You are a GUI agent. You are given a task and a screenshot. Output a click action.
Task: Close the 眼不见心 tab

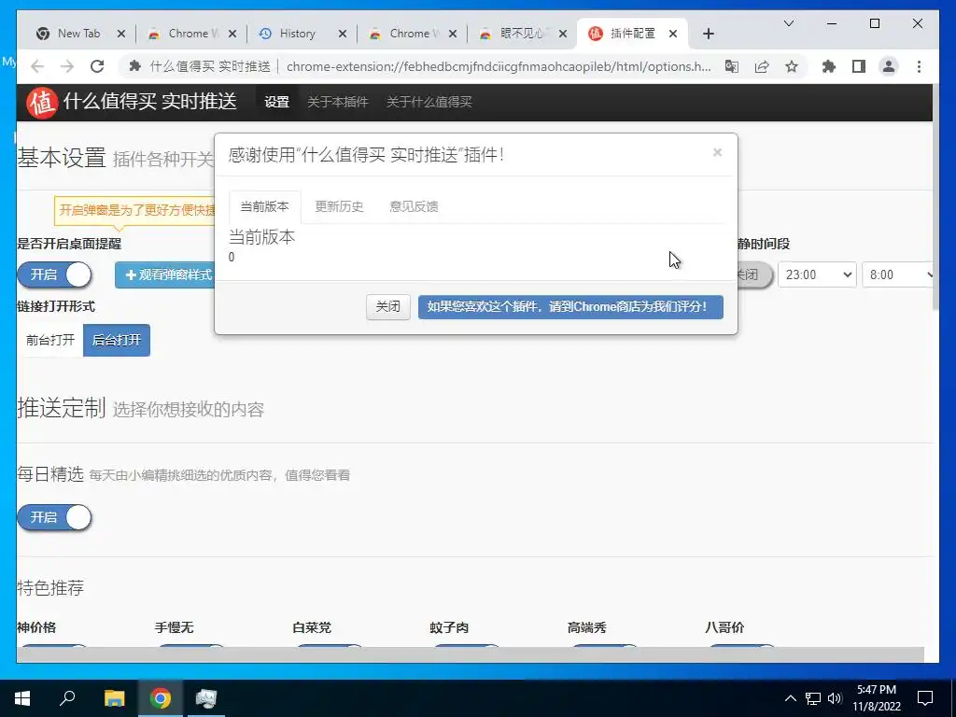pyautogui.click(x=563, y=34)
